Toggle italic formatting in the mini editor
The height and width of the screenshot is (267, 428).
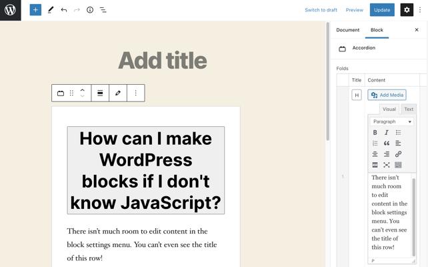pyautogui.click(x=387, y=133)
